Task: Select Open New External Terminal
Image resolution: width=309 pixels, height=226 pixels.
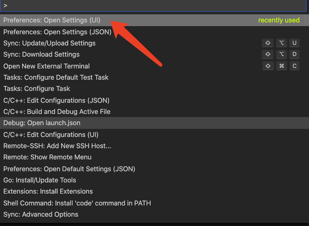Action: pyautogui.click(x=154, y=66)
